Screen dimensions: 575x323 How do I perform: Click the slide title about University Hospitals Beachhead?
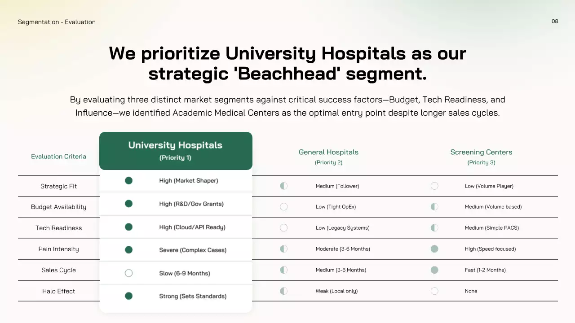point(287,63)
